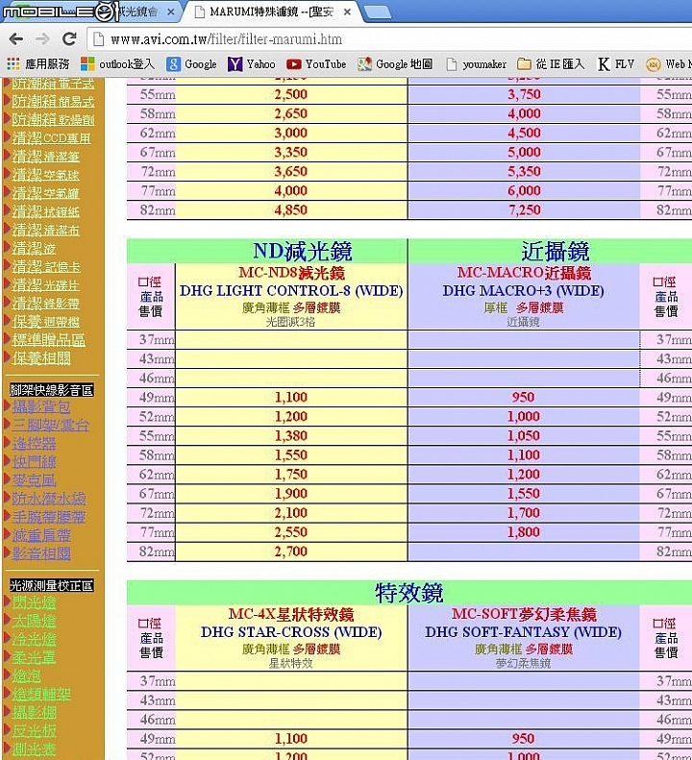Image resolution: width=692 pixels, height=760 pixels.
Task: Open the 標準贈品區 link
Action: pos(48,340)
